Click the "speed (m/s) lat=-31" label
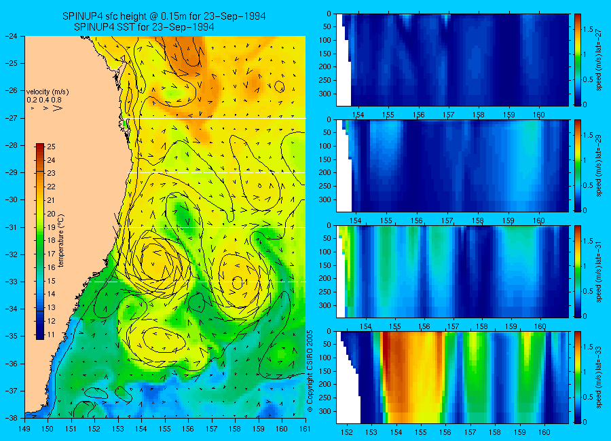Screen dimensions: 611x441 click(599, 271)
